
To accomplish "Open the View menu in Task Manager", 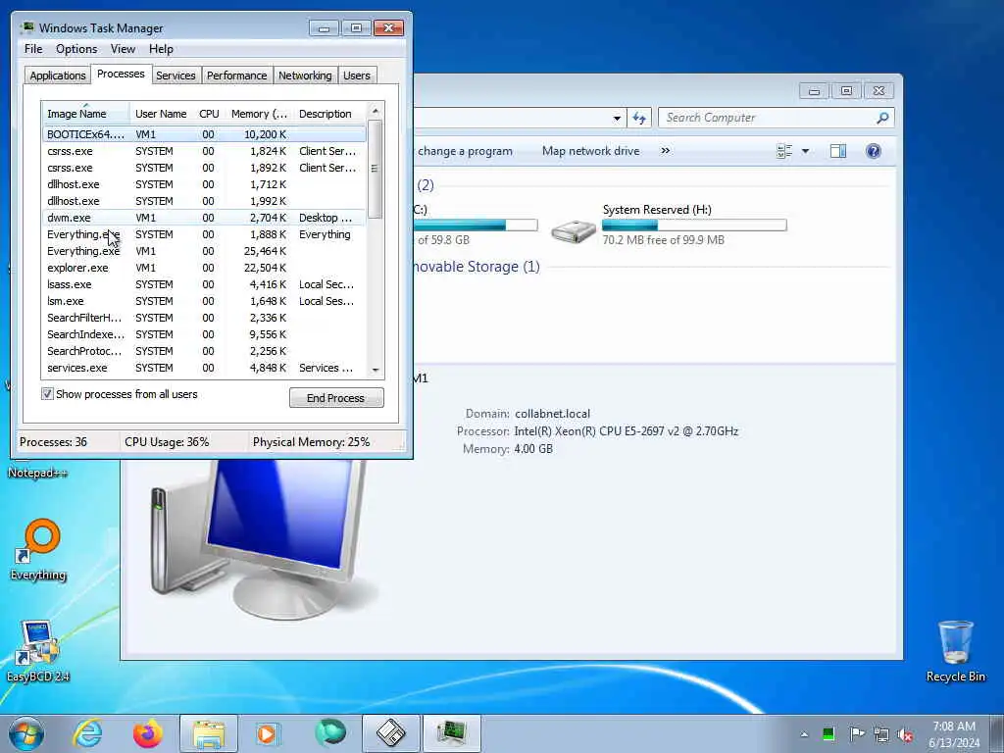I will click(123, 49).
